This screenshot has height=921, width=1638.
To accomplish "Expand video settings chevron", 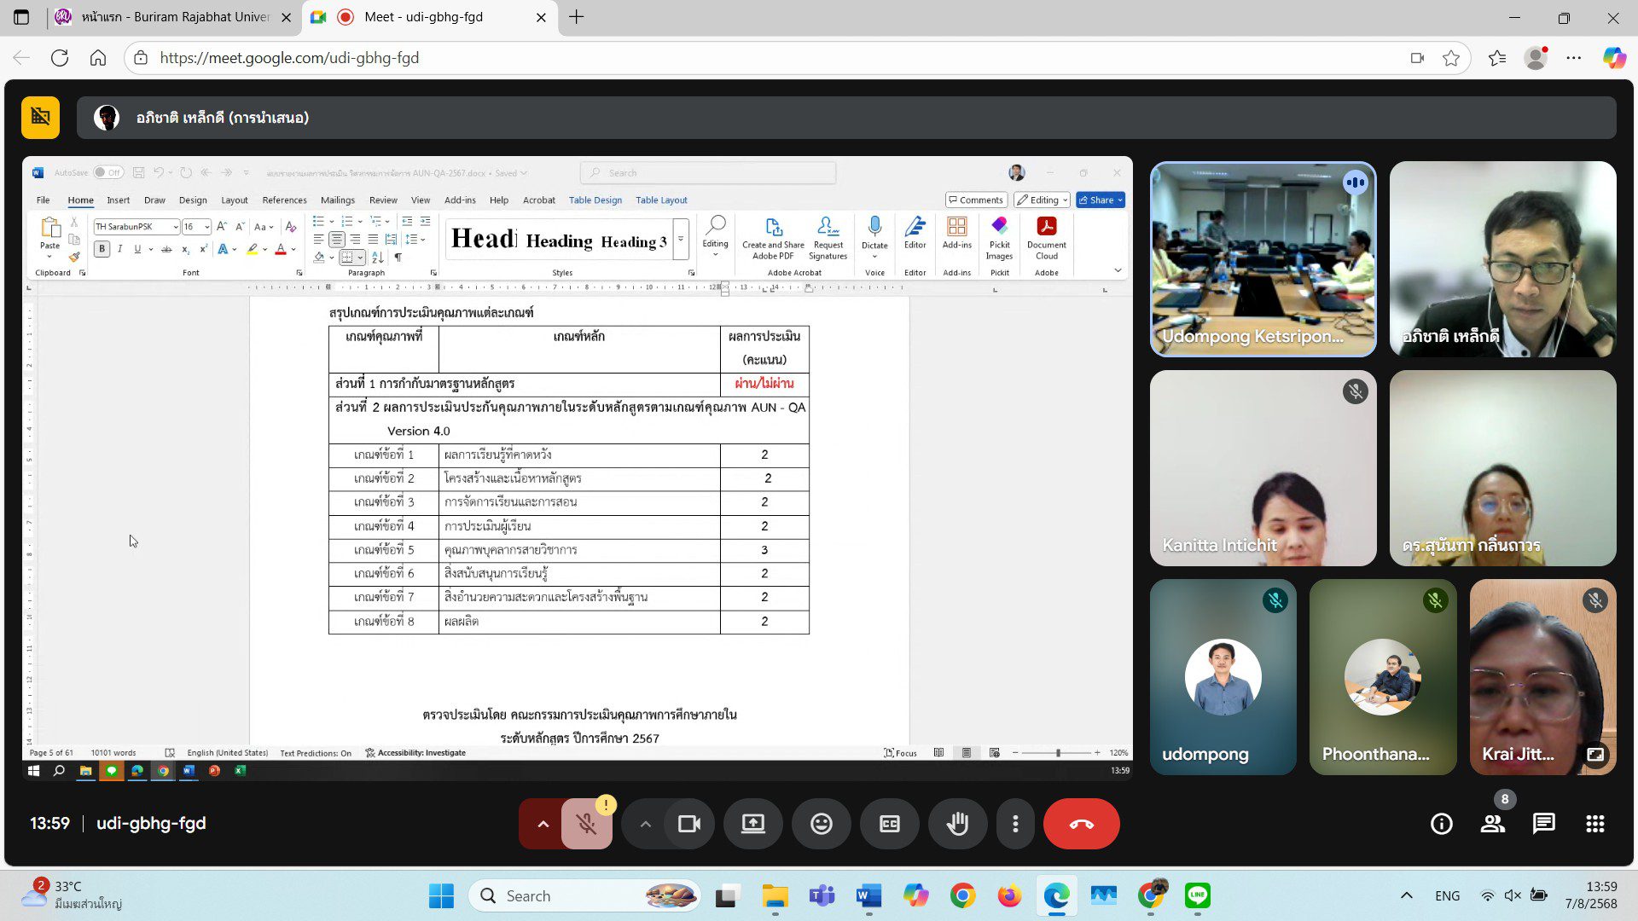I will 645,824.
